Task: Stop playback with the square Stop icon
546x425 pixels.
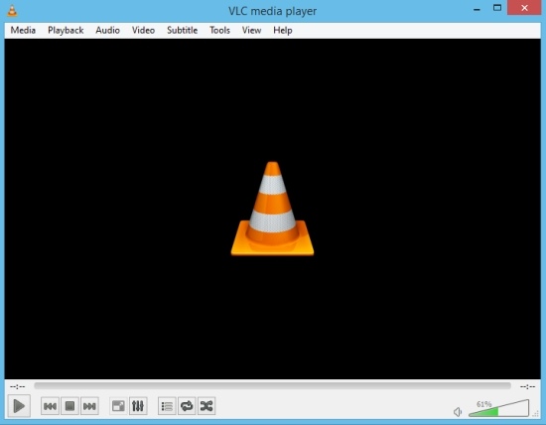Action: (x=69, y=406)
